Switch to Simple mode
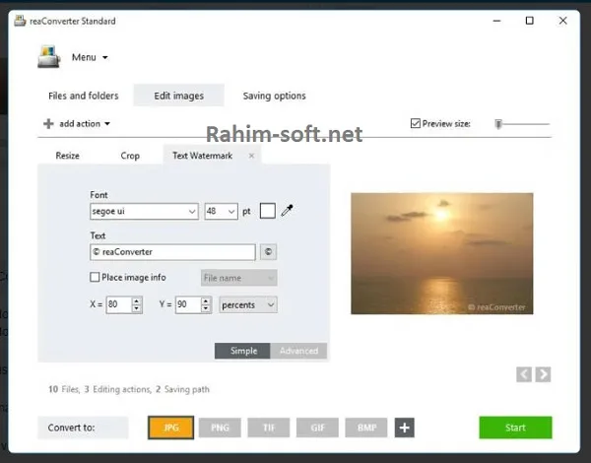The width and height of the screenshot is (591, 463). click(x=242, y=351)
